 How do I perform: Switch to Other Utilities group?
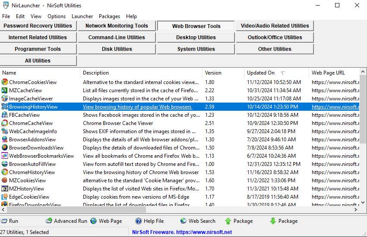[275, 49]
